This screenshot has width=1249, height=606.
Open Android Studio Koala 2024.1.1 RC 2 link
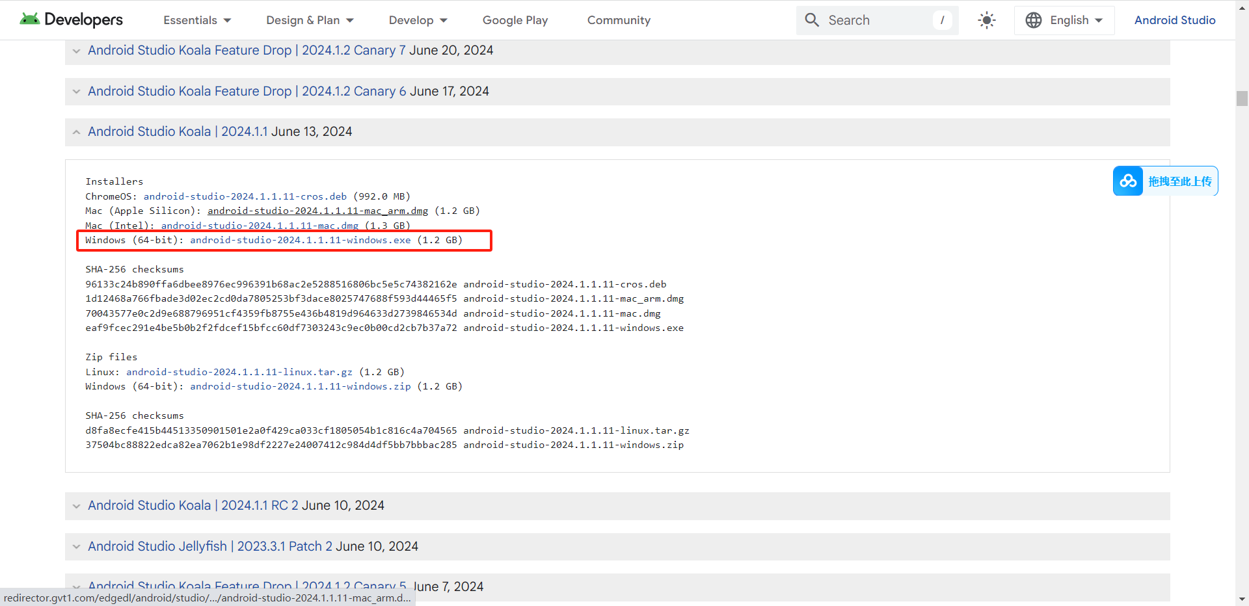(x=193, y=505)
